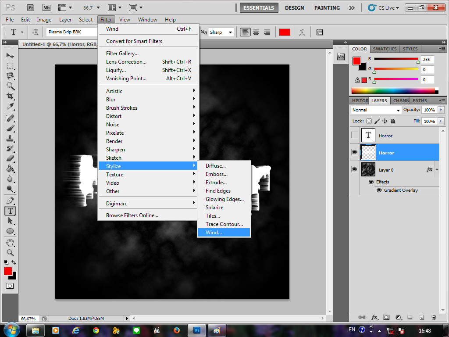Toggle Lock transparent pixels
The width and height of the screenshot is (449, 337).
[369, 121]
